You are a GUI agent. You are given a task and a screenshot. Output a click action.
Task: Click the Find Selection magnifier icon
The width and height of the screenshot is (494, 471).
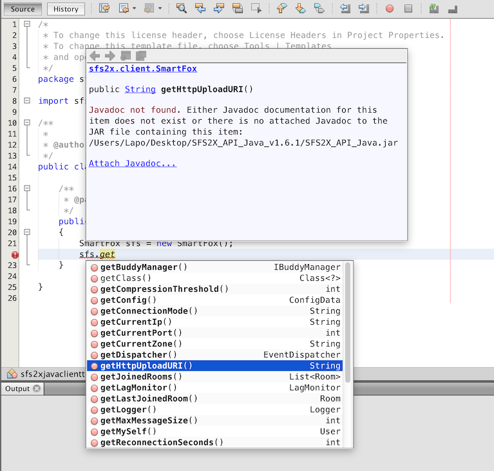point(181,8)
